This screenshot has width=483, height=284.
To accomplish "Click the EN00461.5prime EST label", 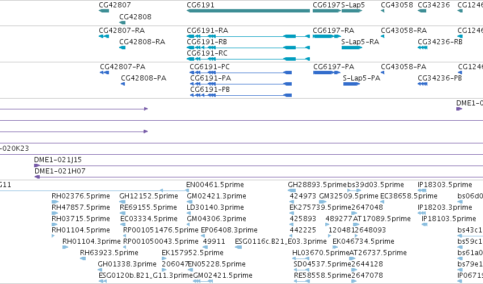I will pyautogui.click(x=215, y=185).
